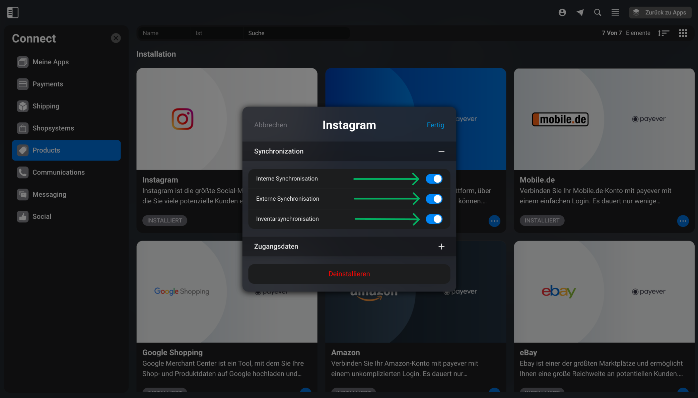Select Payments category
698x398 pixels.
coord(66,84)
